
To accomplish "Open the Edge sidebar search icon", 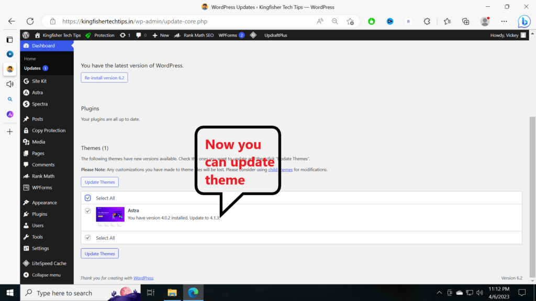I will tap(10, 99).
